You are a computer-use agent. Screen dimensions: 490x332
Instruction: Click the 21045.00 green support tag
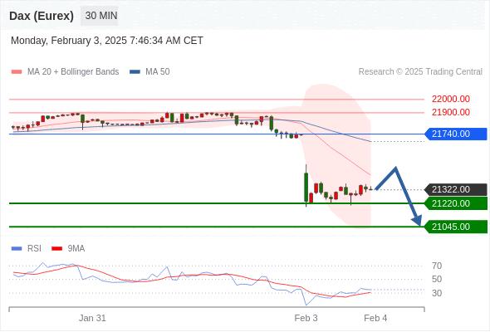point(456,227)
